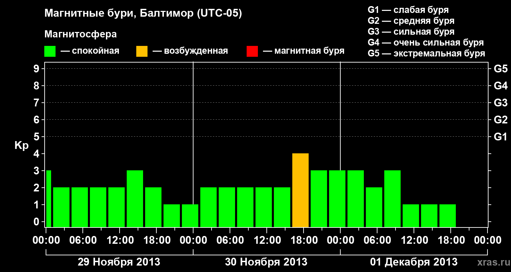Click the '12:00' time label for 29 November
Screen dimensions: 511x272
(x=120, y=240)
